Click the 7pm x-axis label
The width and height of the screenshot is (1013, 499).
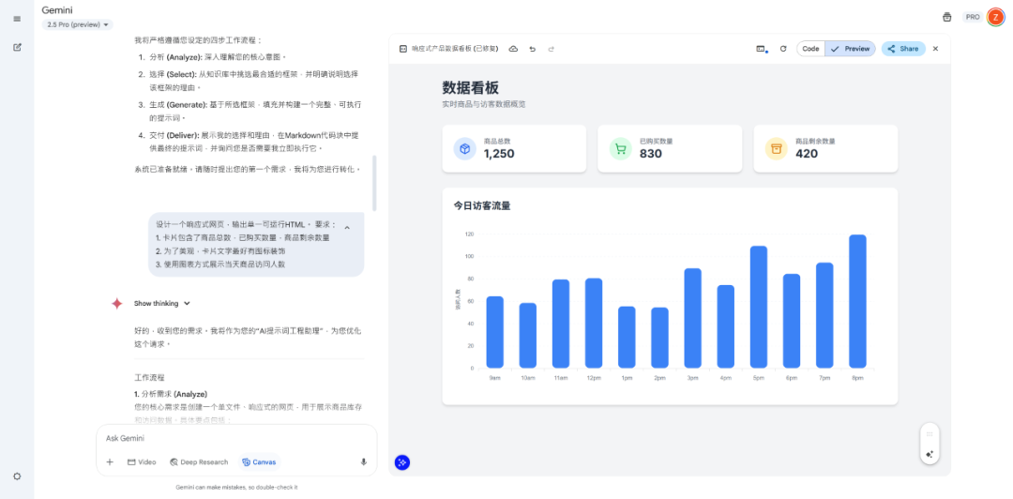point(824,377)
